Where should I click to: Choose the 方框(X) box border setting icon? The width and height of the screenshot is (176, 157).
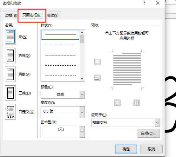(x=10, y=56)
